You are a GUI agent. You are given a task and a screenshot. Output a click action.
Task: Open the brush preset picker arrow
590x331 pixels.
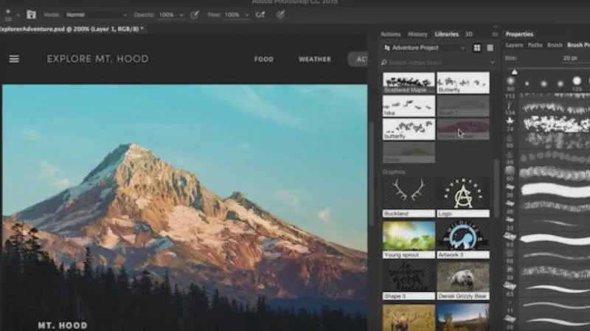pyautogui.click(x=18, y=14)
